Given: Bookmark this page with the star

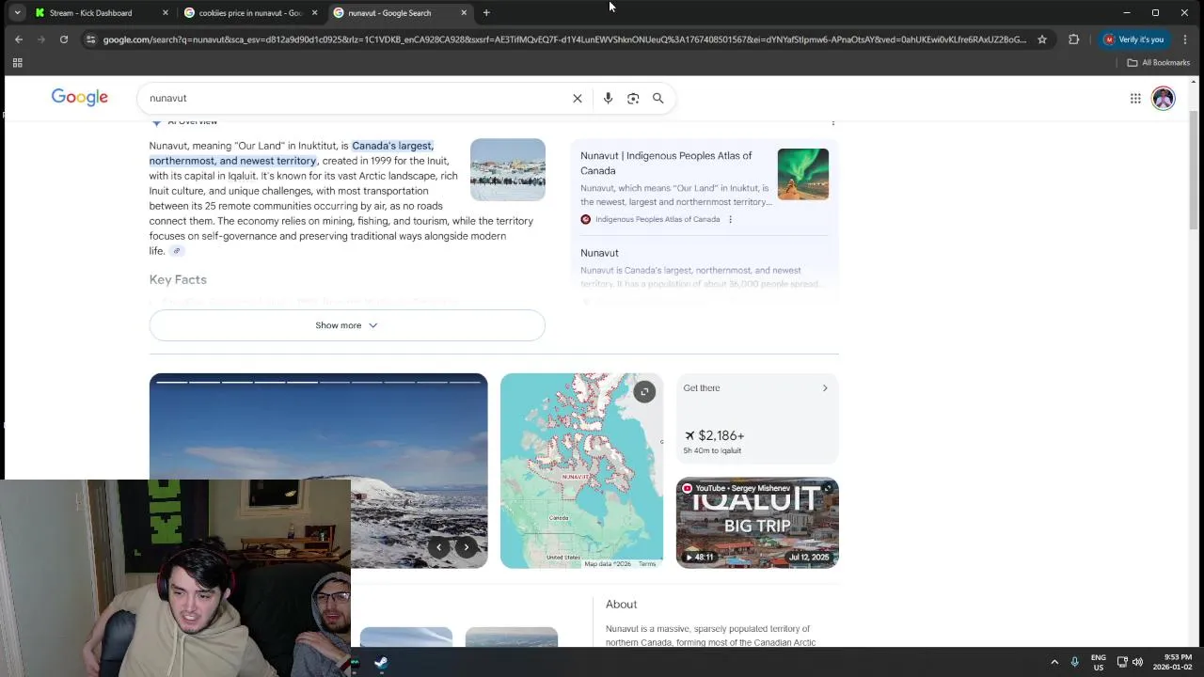Looking at the screenshot, I should pos(1042,39).
